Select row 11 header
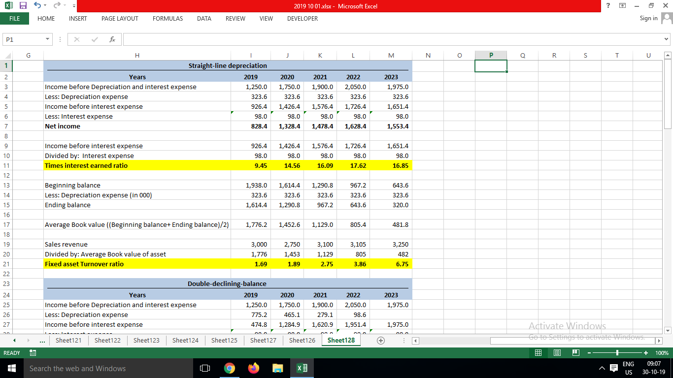The image size is (673, 378). [x=6, y=165]
